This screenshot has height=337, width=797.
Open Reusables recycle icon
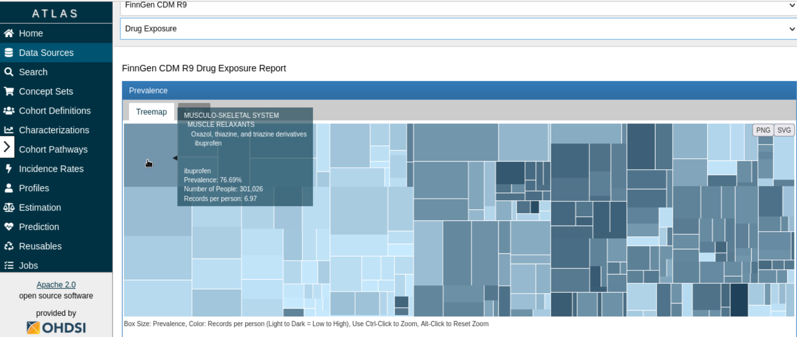(9, 246)
